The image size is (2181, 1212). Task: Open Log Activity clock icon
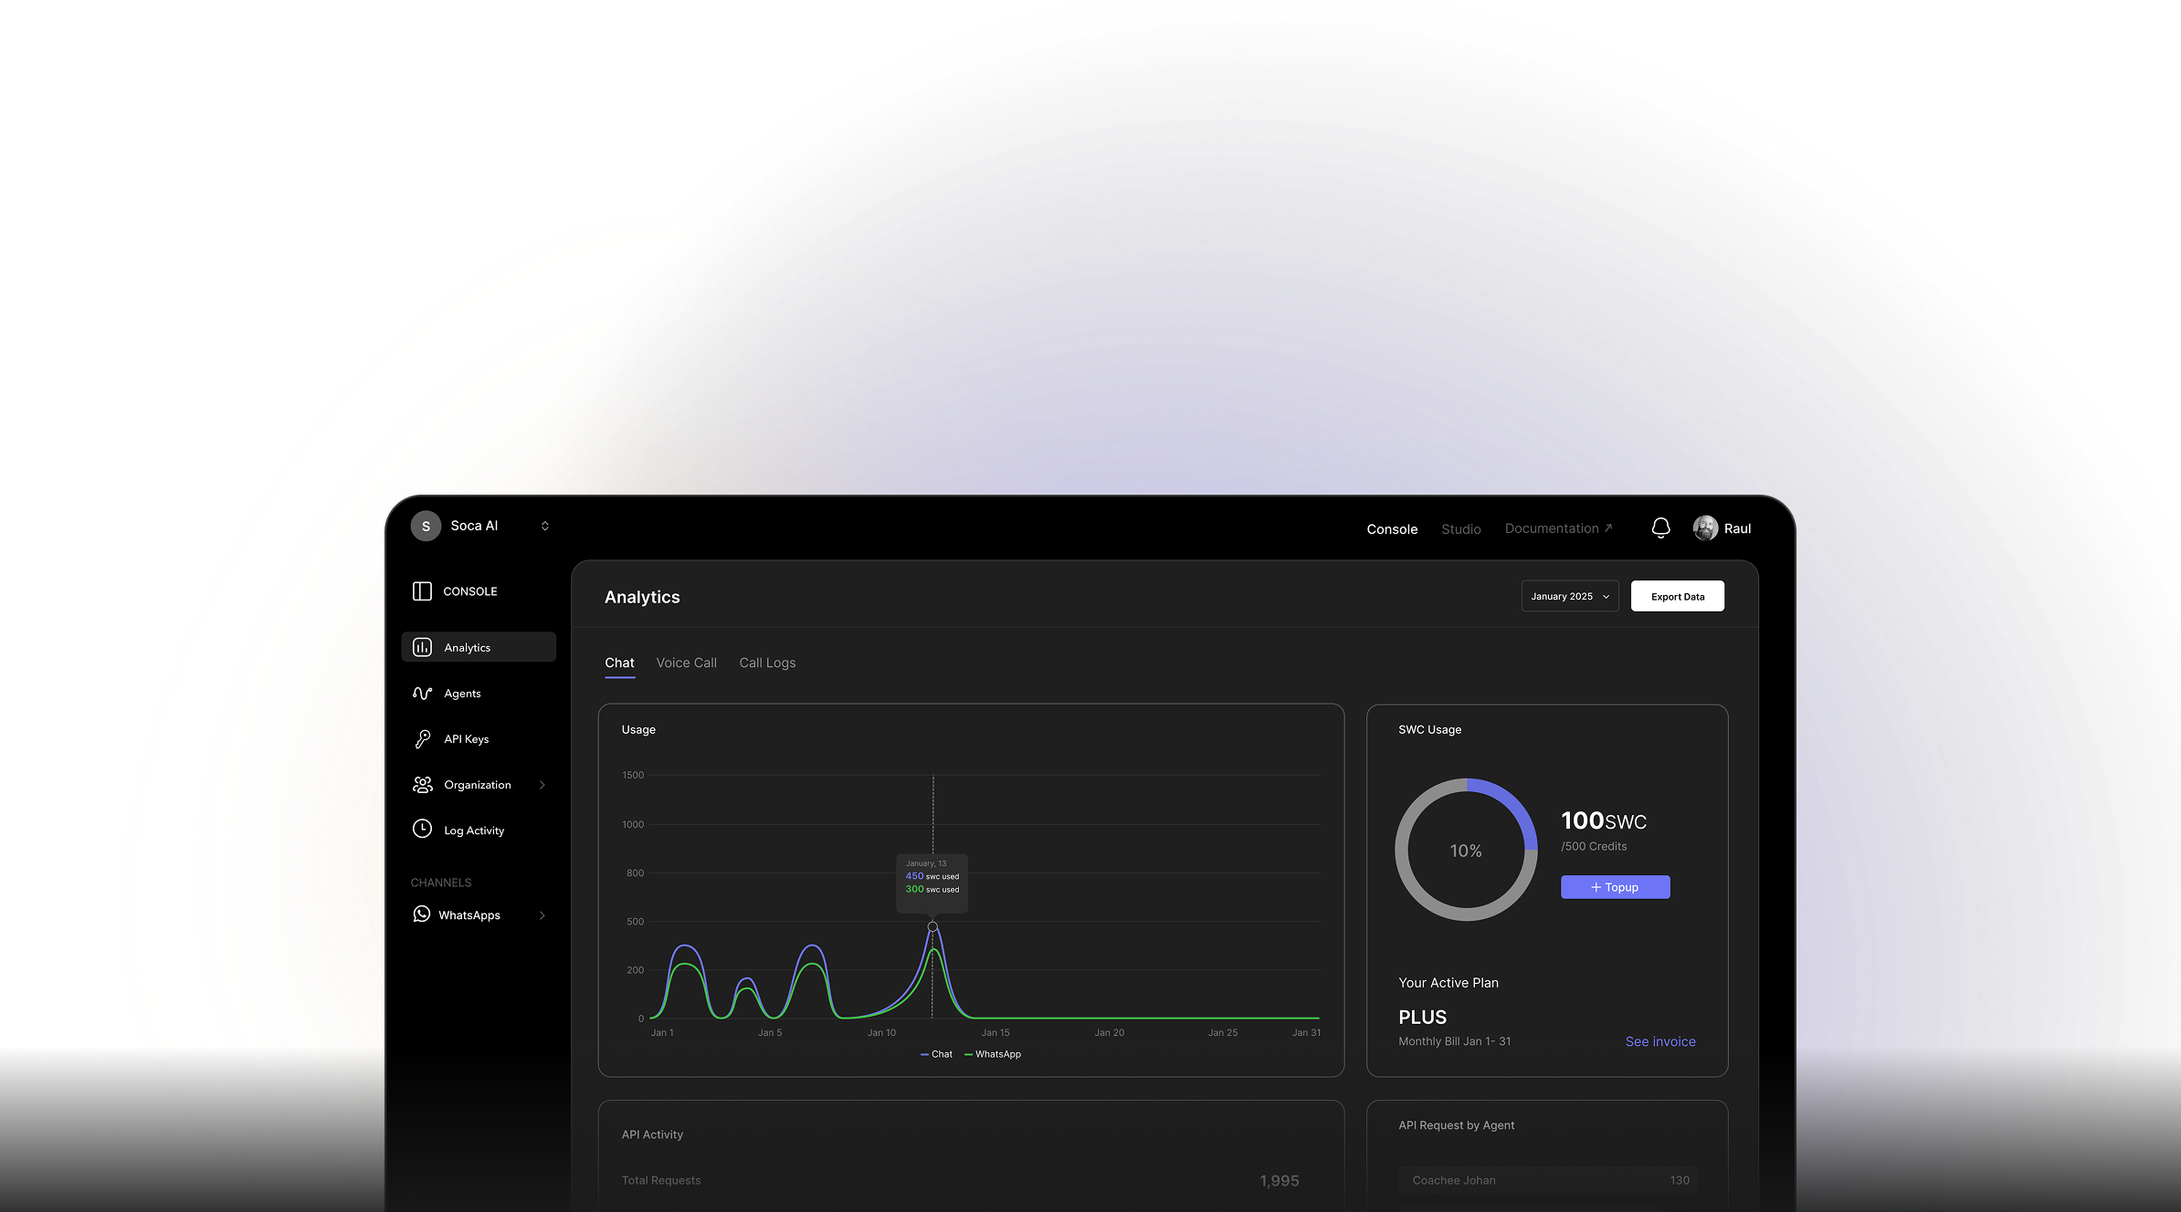point(422,829)
